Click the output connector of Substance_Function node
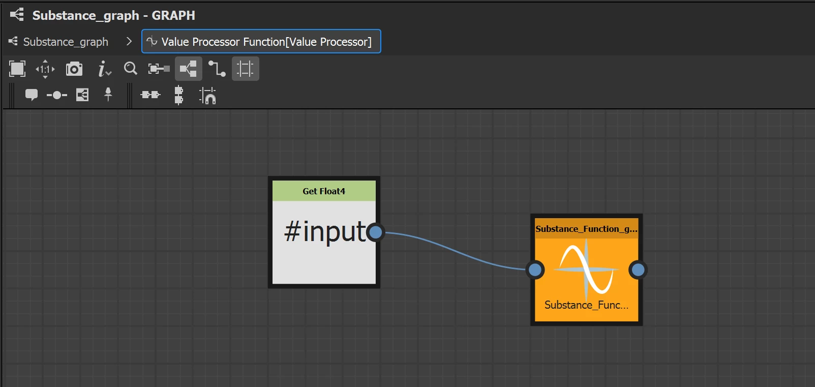Viewport: 815px width, 387px height. click(638, 270)
